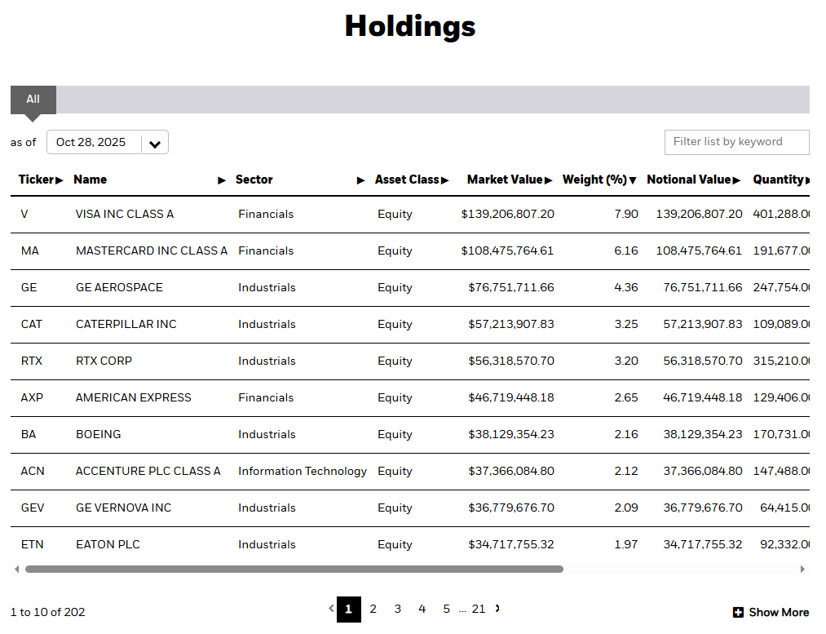Sort by Quantity column arrow icon
The width and height of the screenshot is (826, 634).
pos(807,181)
